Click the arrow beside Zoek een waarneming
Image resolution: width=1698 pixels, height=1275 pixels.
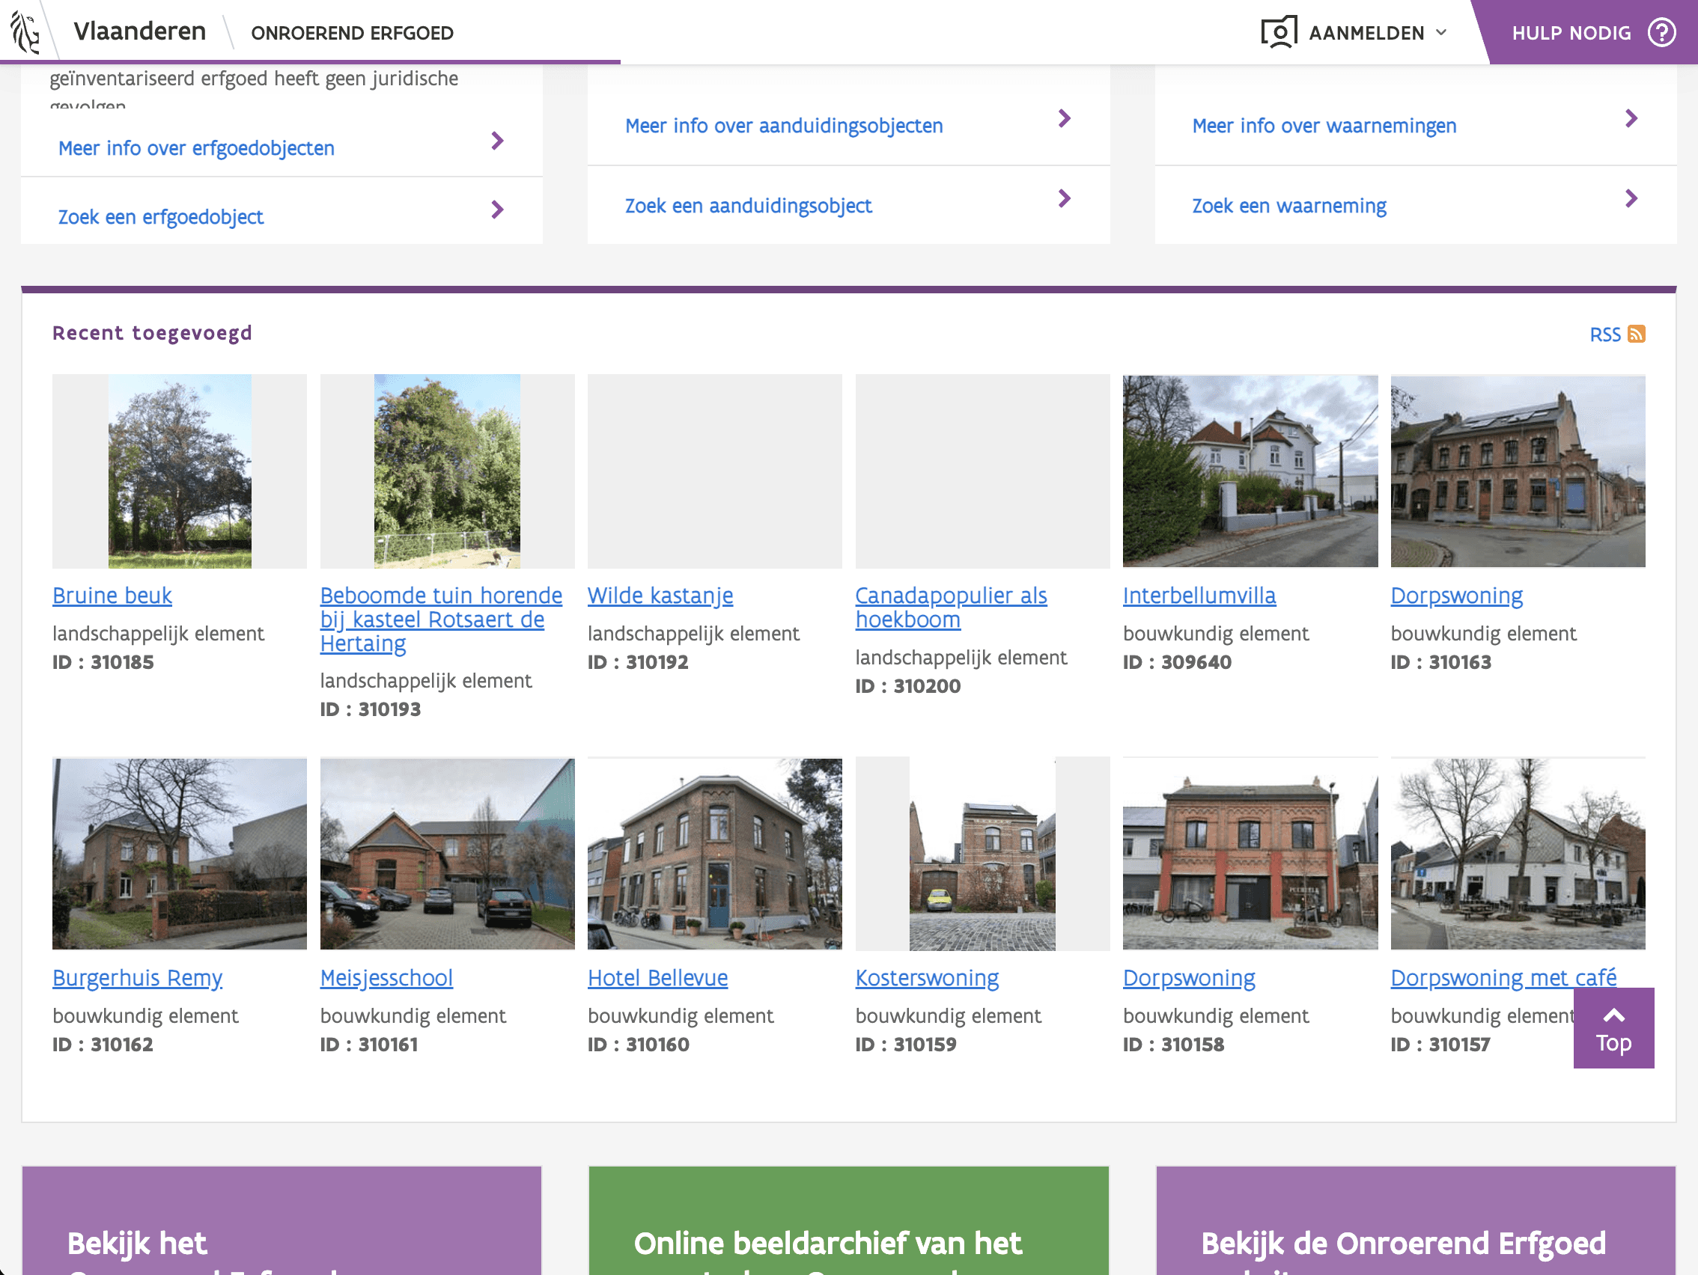[1631, 199]
